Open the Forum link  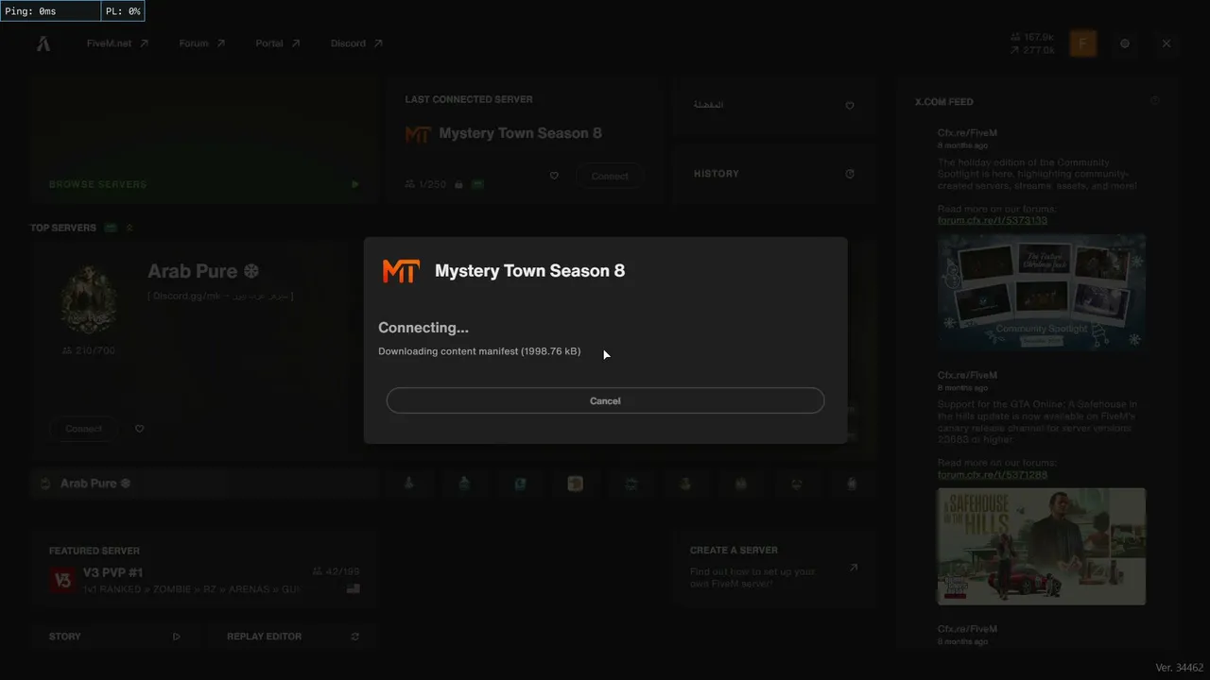(201, 43)
